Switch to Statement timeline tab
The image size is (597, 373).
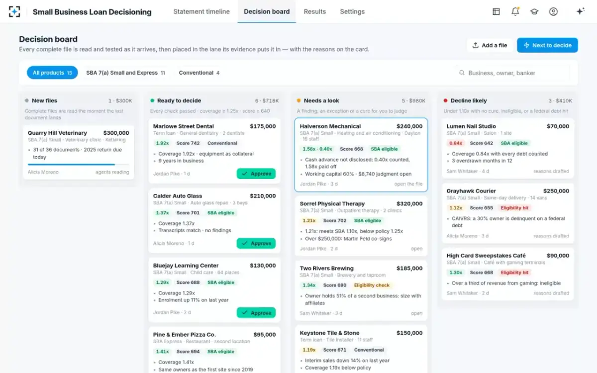click(201, 11)
